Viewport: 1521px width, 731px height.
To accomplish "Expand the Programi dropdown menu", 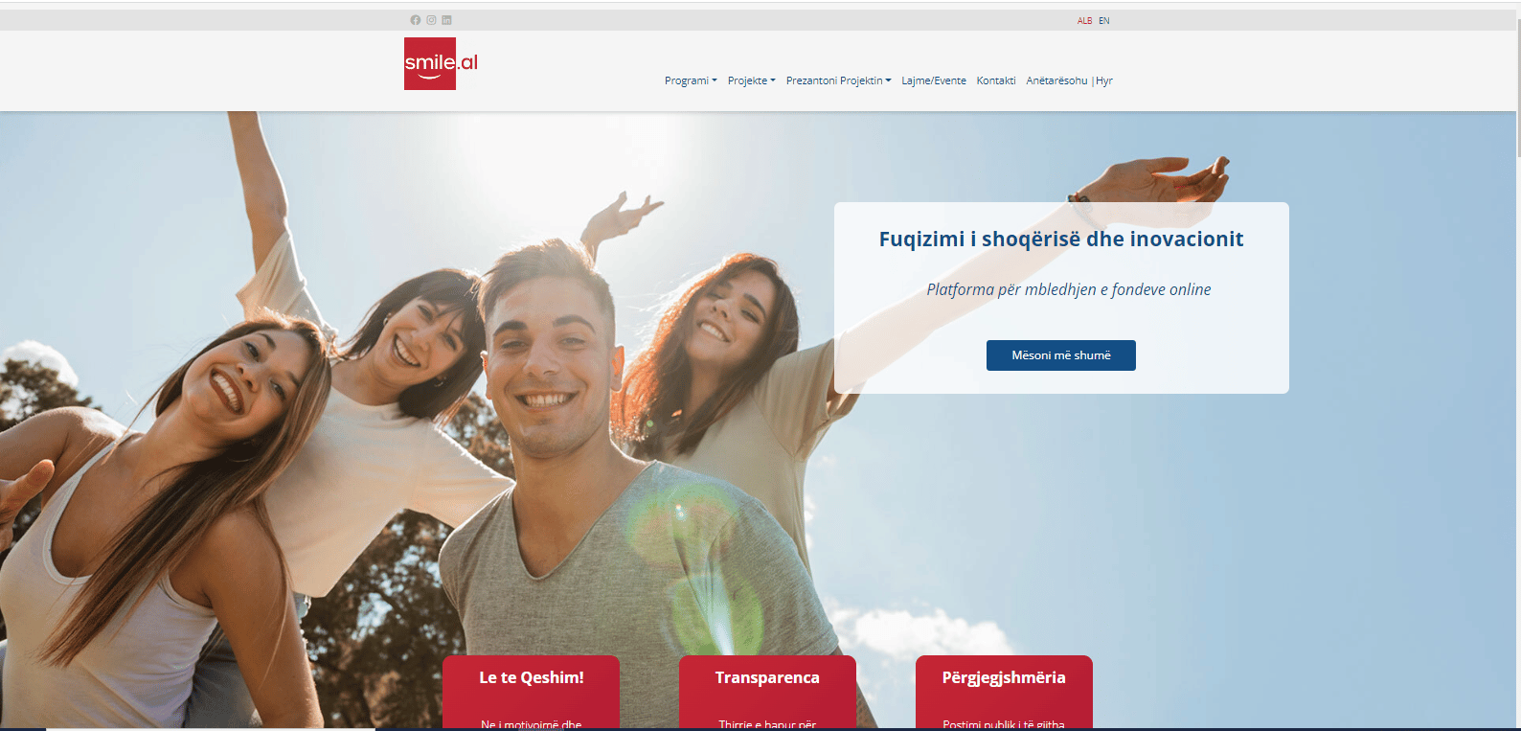I will point(691,80).
